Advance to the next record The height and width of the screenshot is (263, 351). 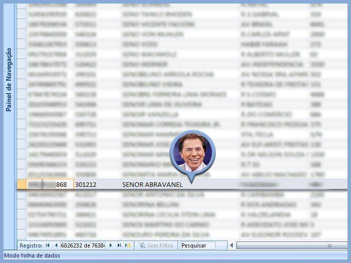click(111, 245)
